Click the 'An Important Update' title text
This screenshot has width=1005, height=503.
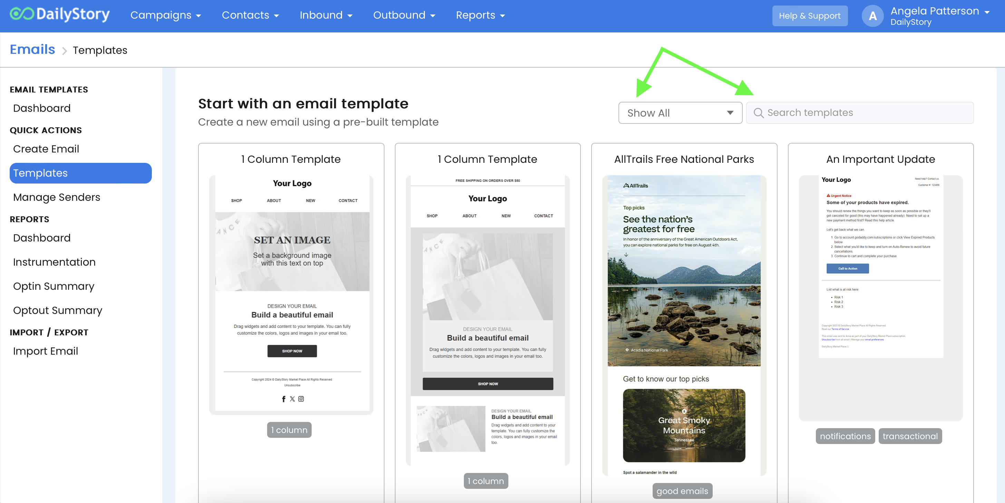(880, 159)
